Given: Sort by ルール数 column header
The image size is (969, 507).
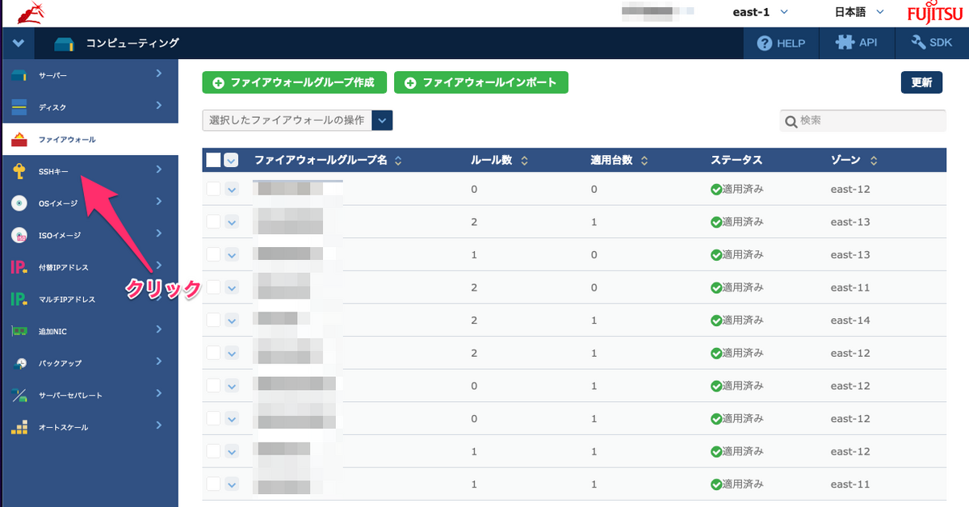Looking at the screenshot, I should 499,160.
